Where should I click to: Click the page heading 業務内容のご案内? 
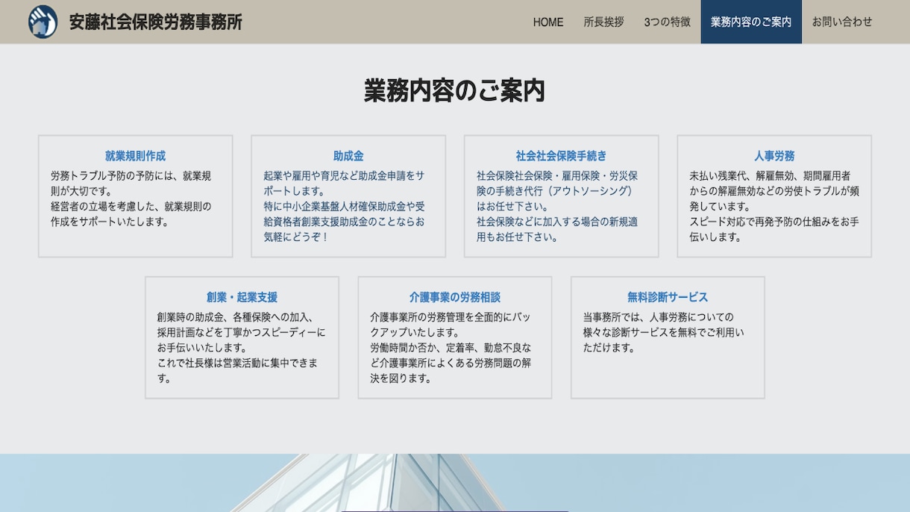click(x=454, y=90)
